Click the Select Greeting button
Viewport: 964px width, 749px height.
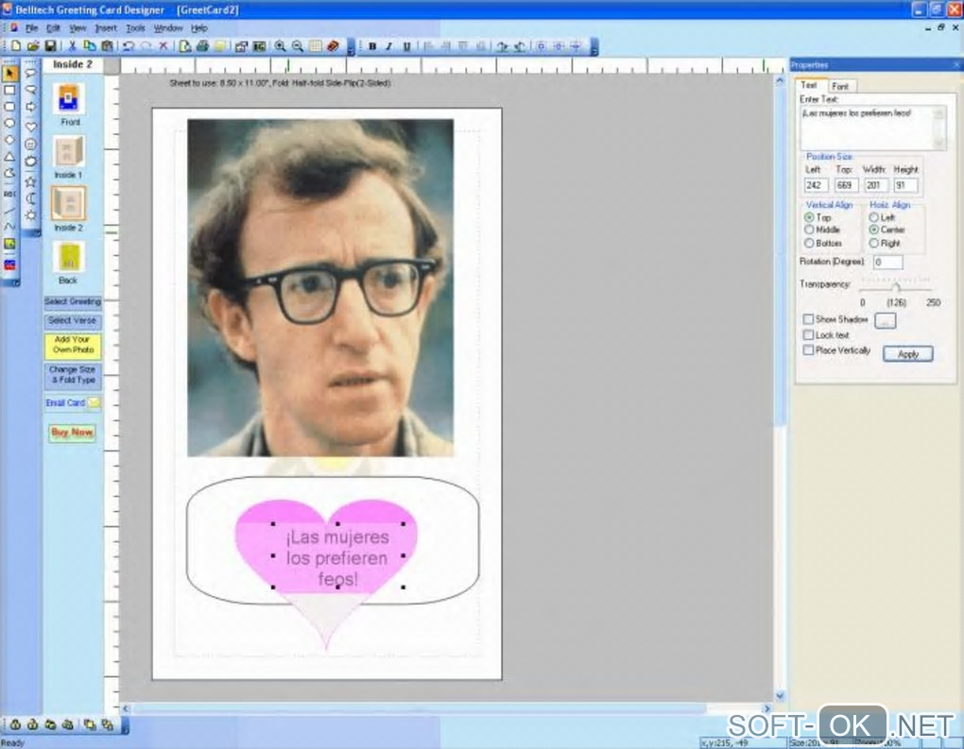(73, 302)
